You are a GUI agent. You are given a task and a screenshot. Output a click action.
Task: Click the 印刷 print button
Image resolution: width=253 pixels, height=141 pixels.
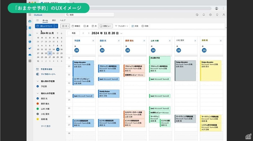point(145,26)
